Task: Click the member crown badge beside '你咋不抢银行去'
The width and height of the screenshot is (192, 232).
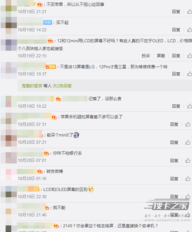Action: (47, 153)
